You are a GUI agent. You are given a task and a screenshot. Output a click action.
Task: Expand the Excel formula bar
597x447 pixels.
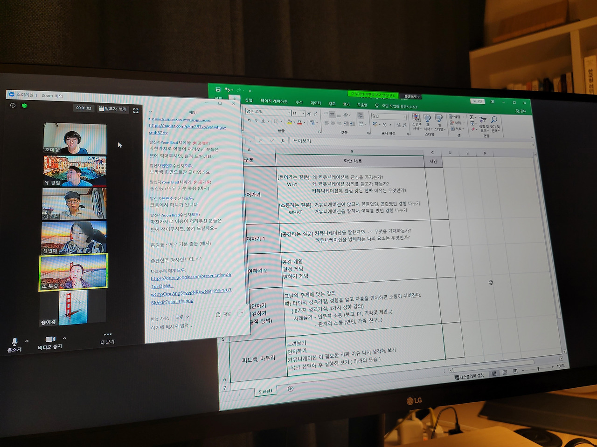pos(532,145)
